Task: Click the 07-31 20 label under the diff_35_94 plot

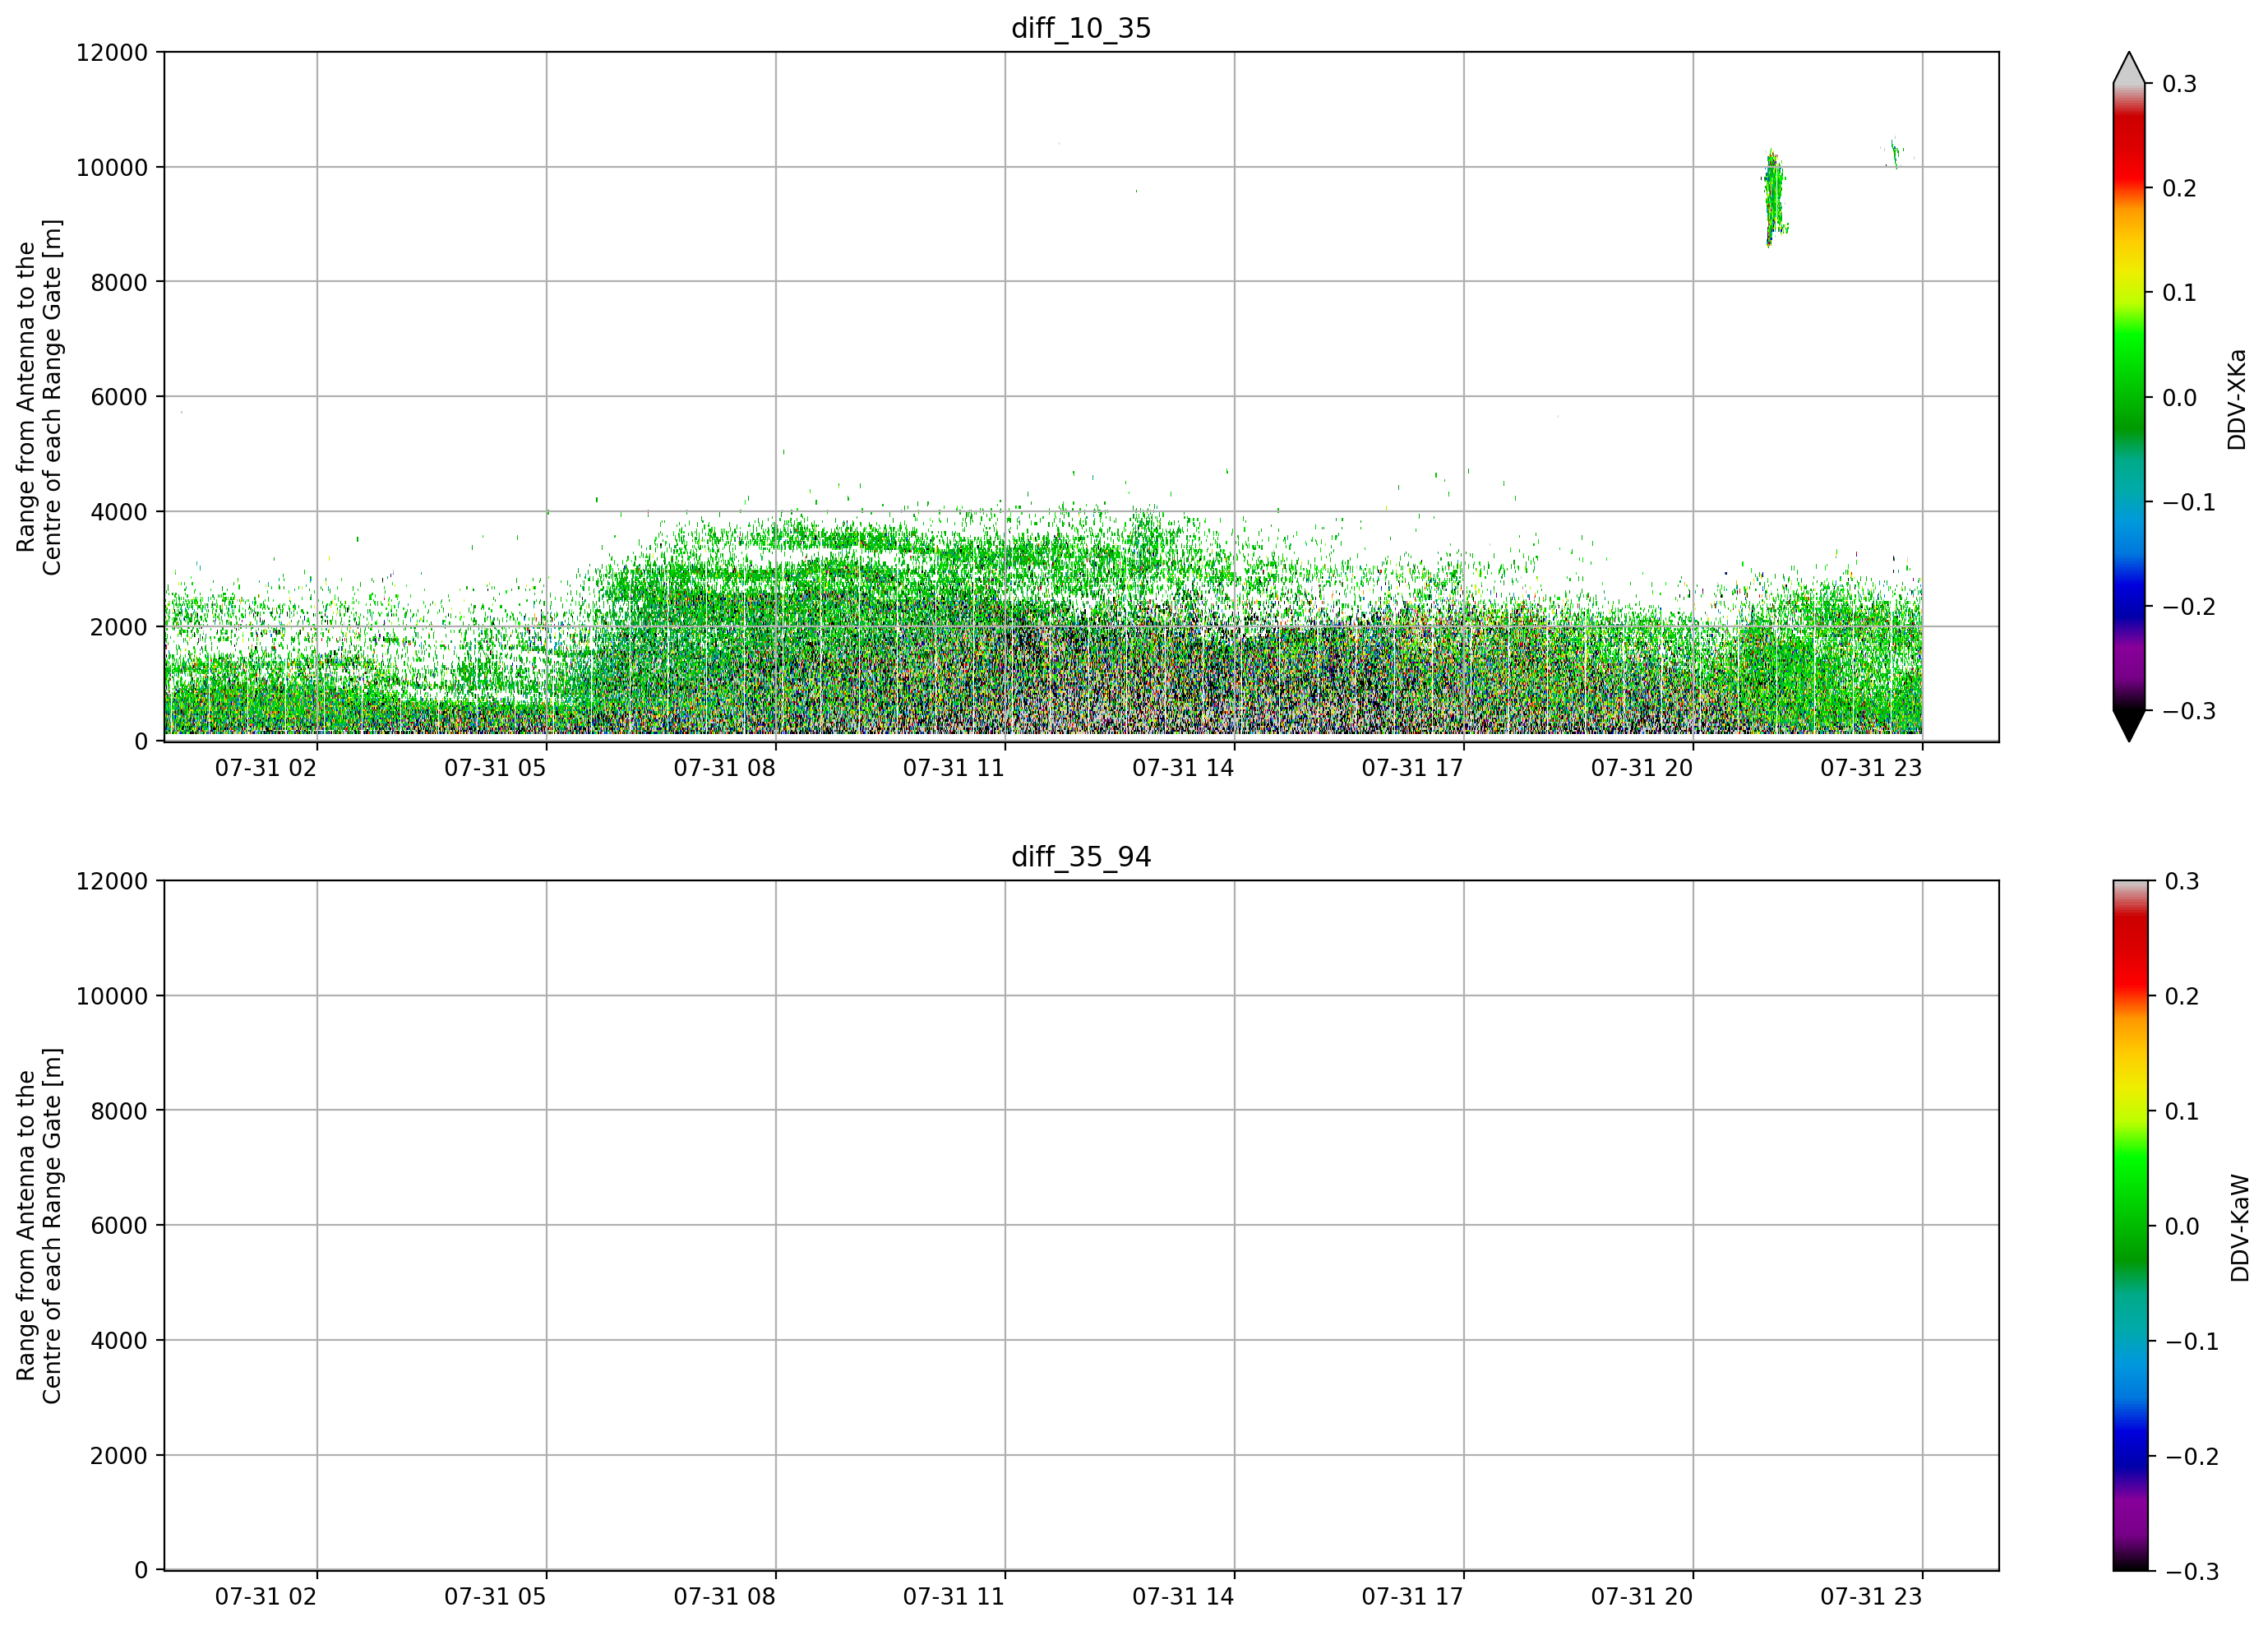Action: (x=1642, y=1597)
